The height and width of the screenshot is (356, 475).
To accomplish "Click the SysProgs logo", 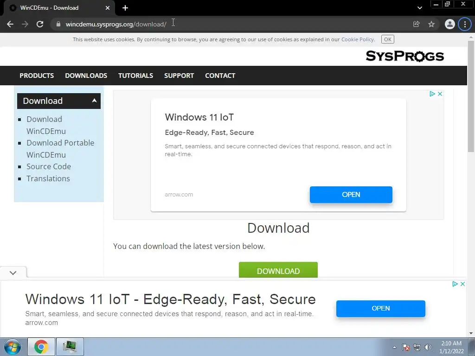I will 404,56.
